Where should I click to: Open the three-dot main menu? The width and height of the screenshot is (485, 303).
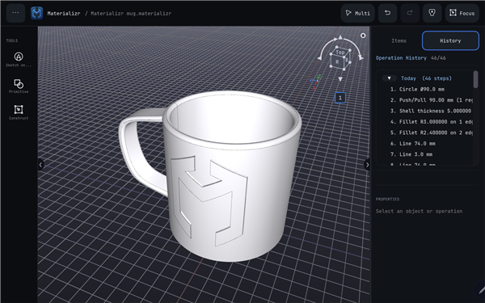(x=15, y=13)
